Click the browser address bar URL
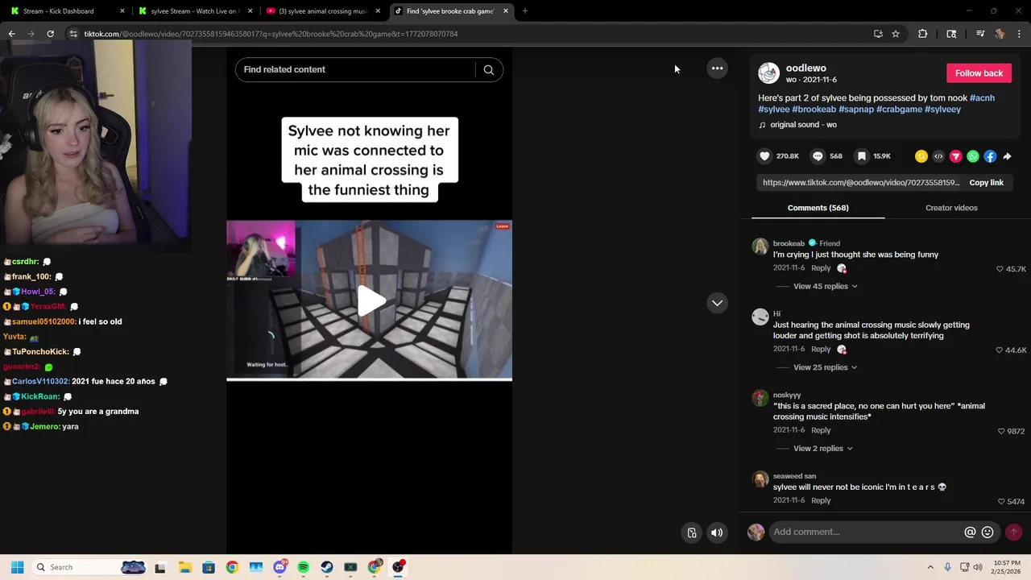Screen dimensions: 1031x580 tap(271, 34)
